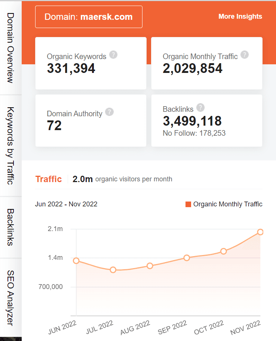The height and width of the screenshot is (341, 276).
Task: Select the JUN 2022 data point marker
Action: [76, 261]
